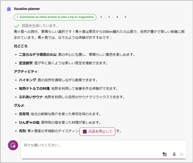
Task: Click the microphone icon
Action: [x=174, y=154]
